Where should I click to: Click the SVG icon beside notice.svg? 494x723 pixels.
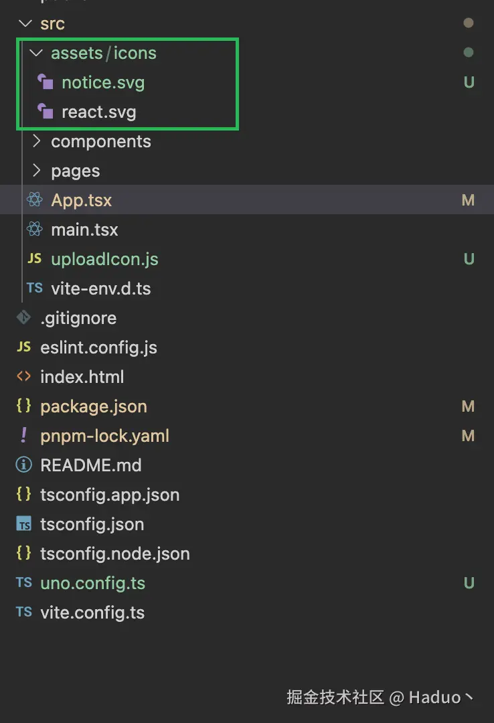(x=46, y=82)
